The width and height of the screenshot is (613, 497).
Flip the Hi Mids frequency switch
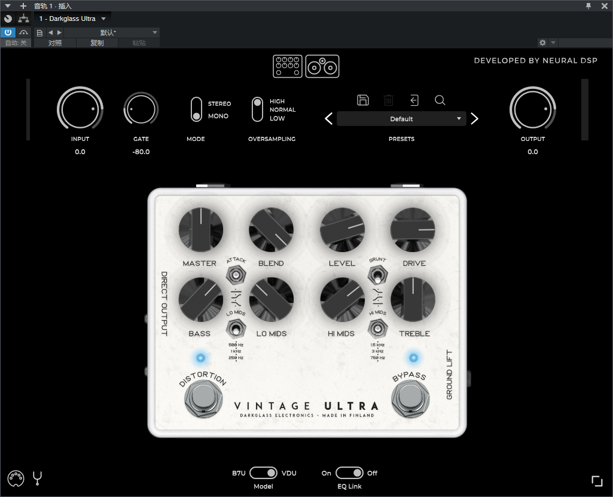click(377, 329)
